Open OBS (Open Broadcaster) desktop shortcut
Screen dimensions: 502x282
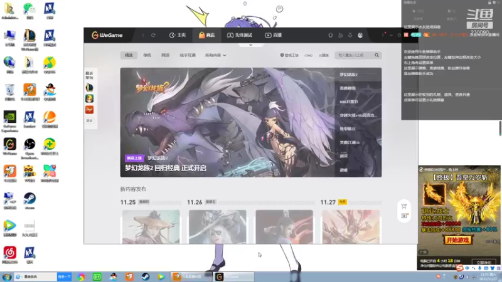29,149
